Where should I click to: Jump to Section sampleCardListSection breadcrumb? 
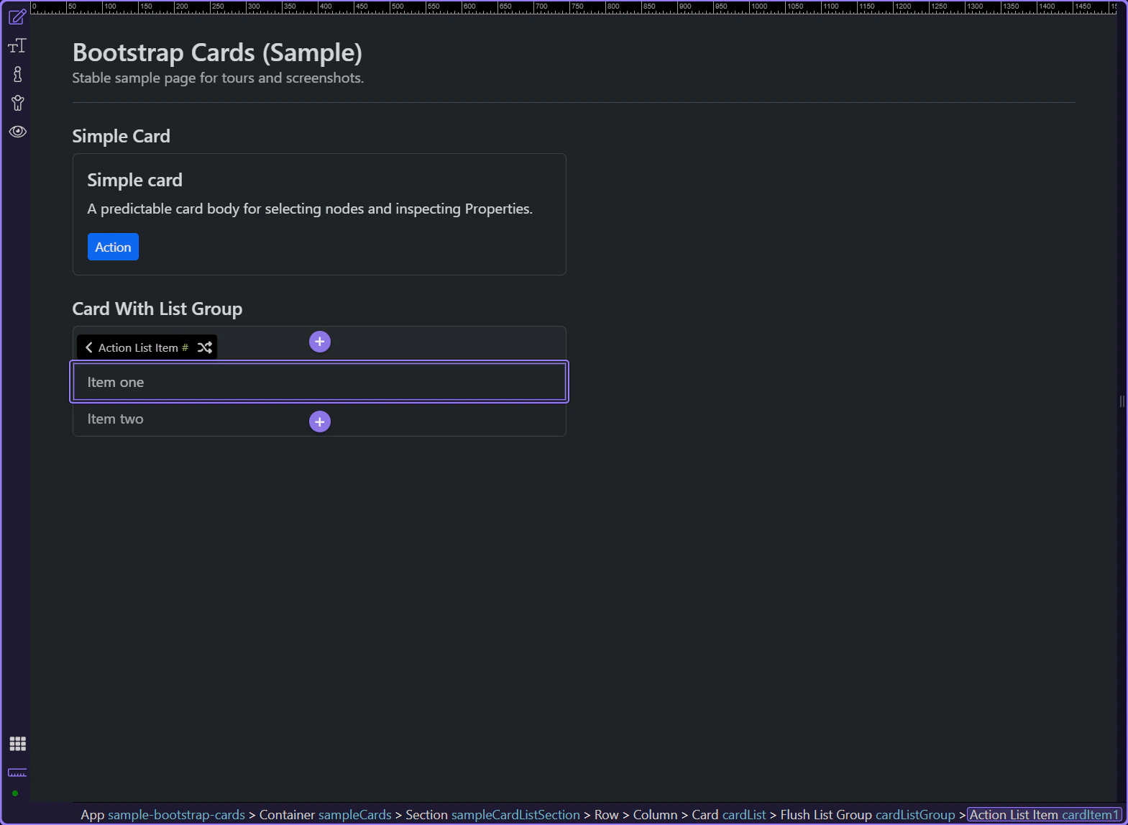(492, 815)
